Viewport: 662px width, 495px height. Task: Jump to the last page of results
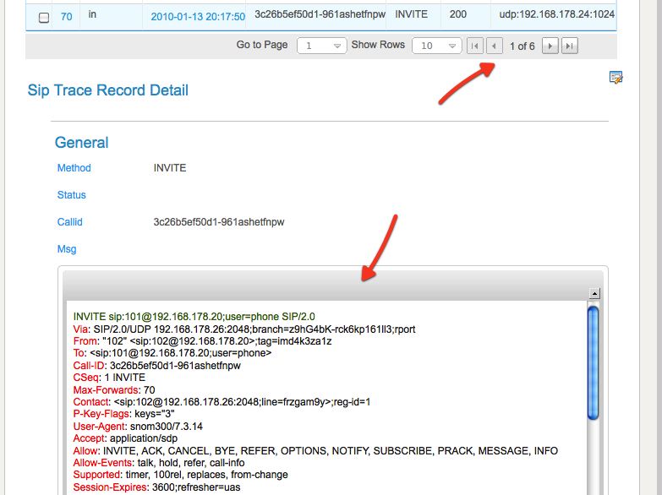pos(570,46)
